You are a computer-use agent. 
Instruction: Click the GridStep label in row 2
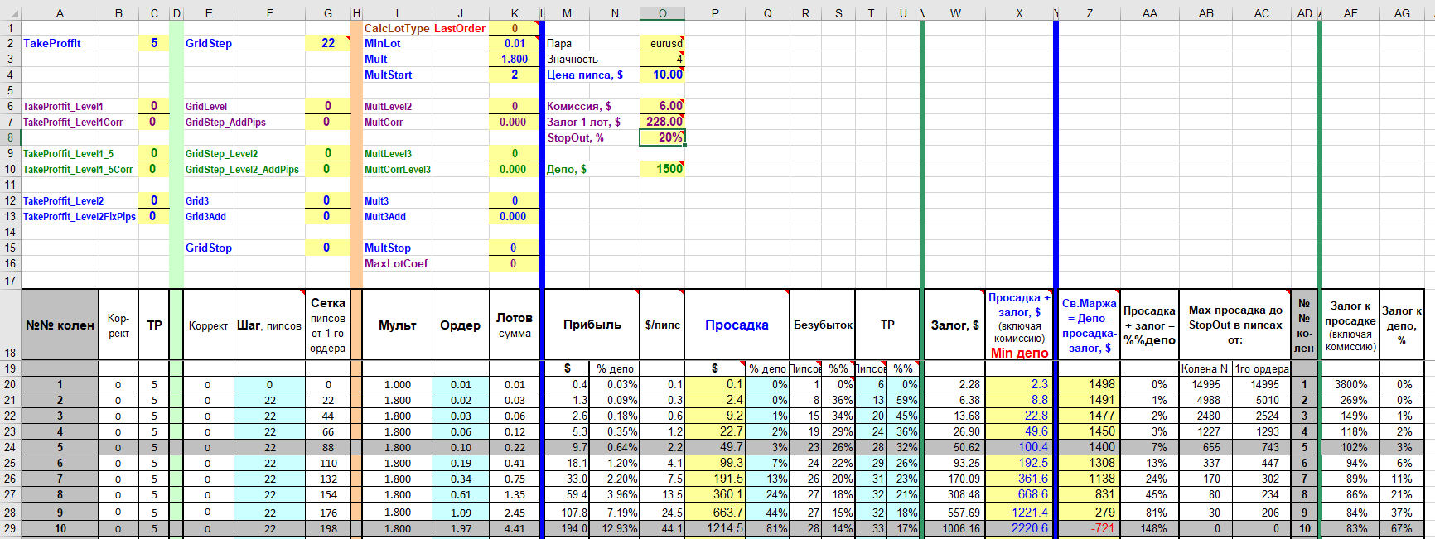[x=209, y=43]
